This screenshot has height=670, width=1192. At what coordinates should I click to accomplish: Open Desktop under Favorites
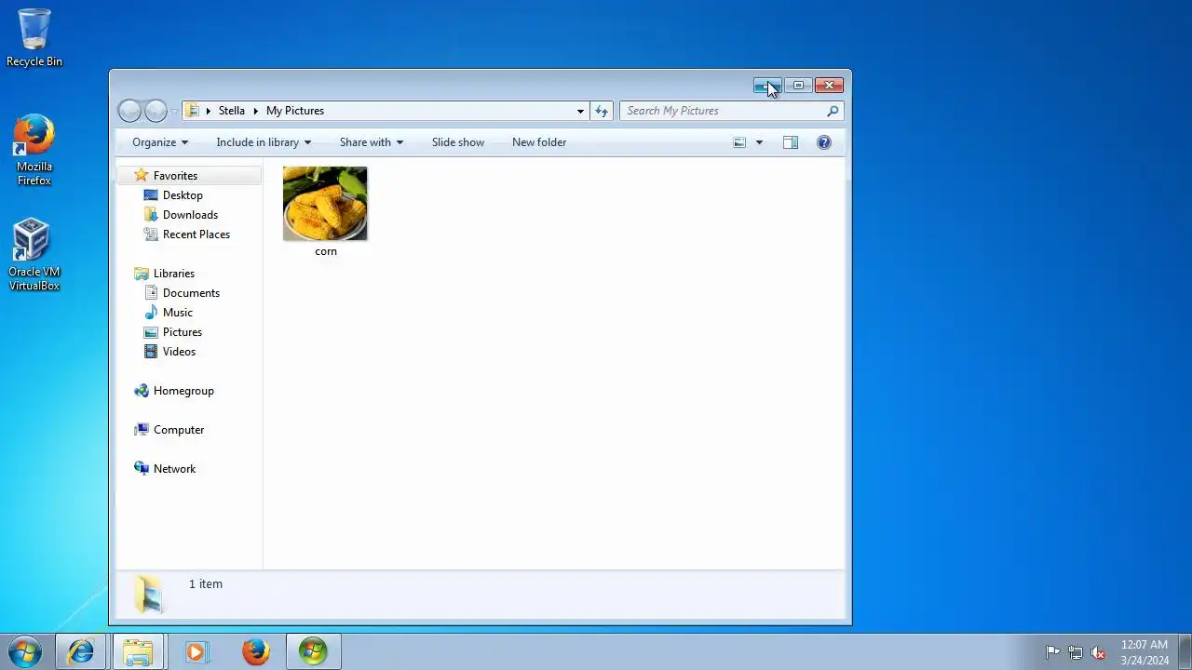[183, 195]
